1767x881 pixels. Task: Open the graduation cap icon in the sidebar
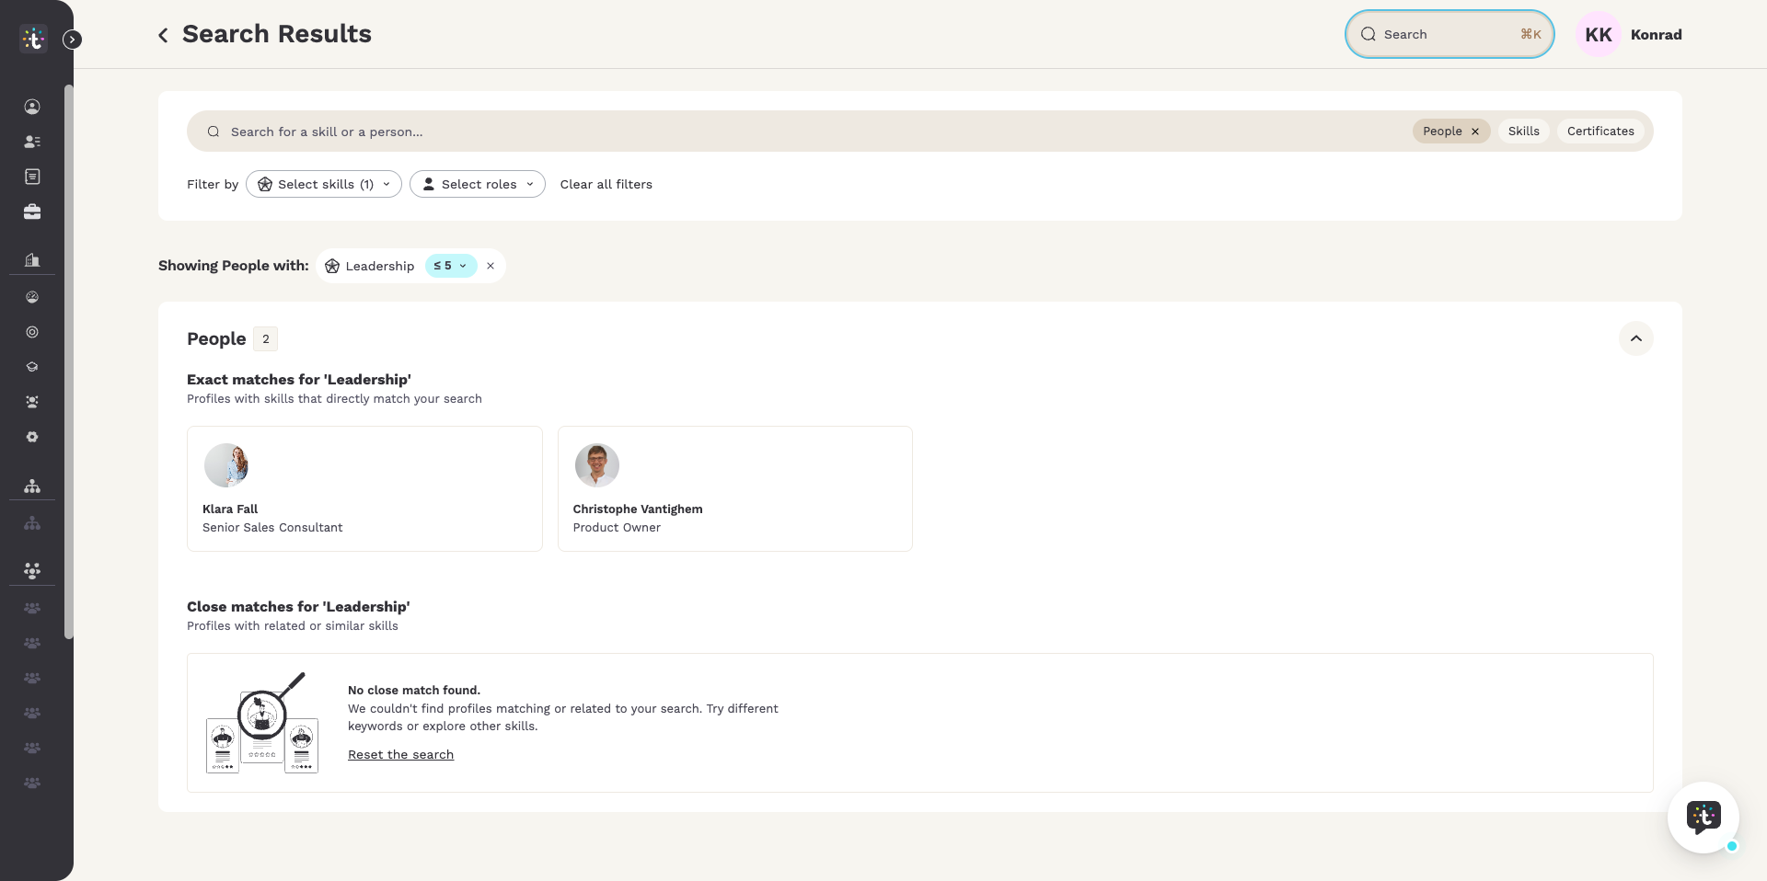tap(32, 367)
